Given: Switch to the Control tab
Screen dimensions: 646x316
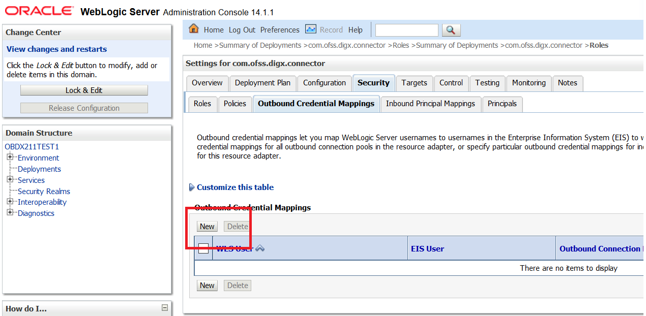Looking at the screenshot, I should (x=451, y=83).
